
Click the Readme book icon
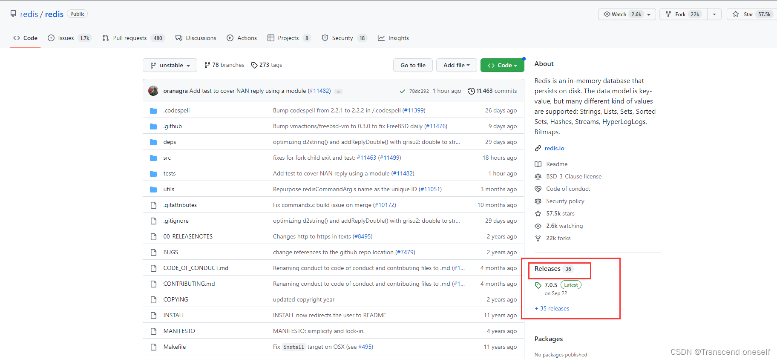point(538,164)
